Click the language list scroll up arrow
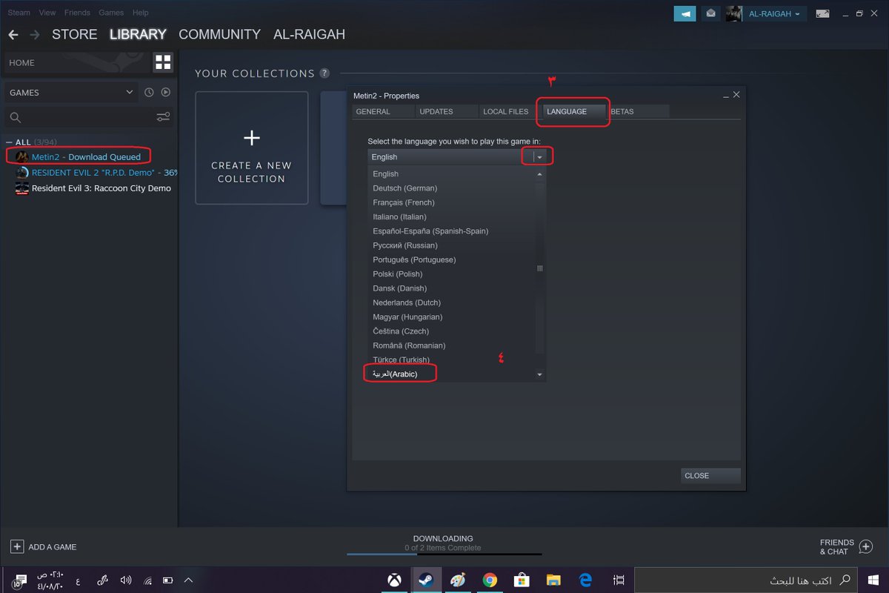 point(540,174)
